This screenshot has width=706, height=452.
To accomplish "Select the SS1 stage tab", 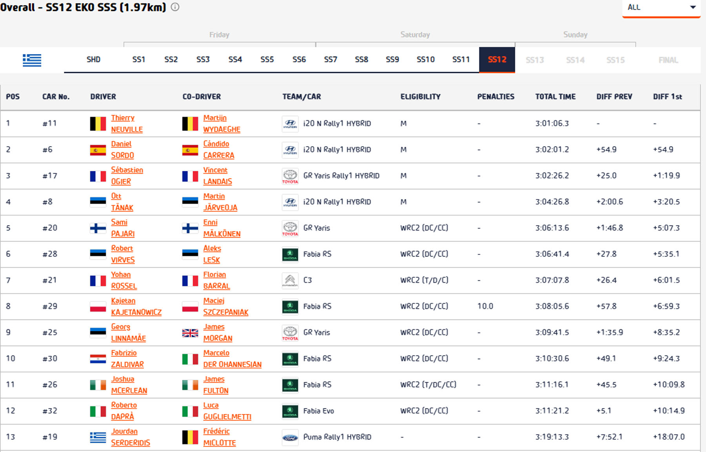I will pyautogui.click(x=139, y=60).
